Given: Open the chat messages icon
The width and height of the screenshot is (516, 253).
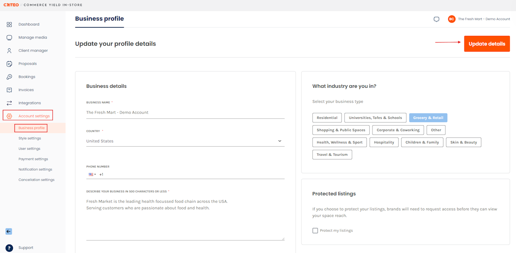Looking at the screenshot, I should [436, 19].
